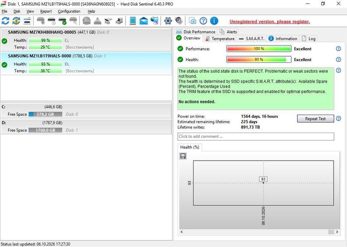The width and height of the screenshot is (347, 247).
Task: Click the disk with magnifier toolbar icon
Action: coord(73,21)
